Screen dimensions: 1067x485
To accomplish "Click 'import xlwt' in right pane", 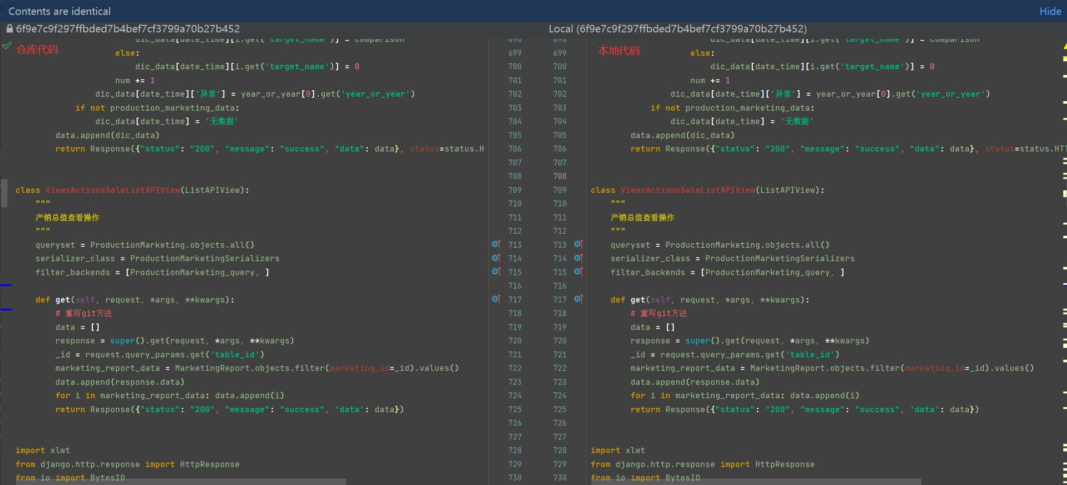I will tap(618, 450).
